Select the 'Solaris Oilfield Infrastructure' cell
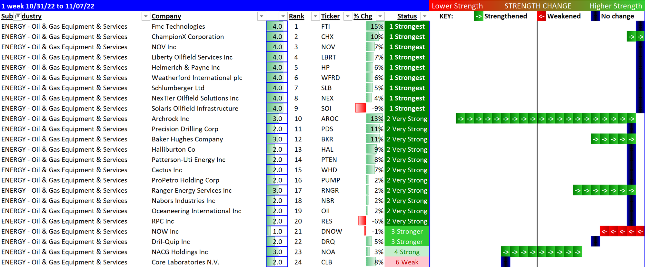The image size is (645, 267). pos(195,109)
